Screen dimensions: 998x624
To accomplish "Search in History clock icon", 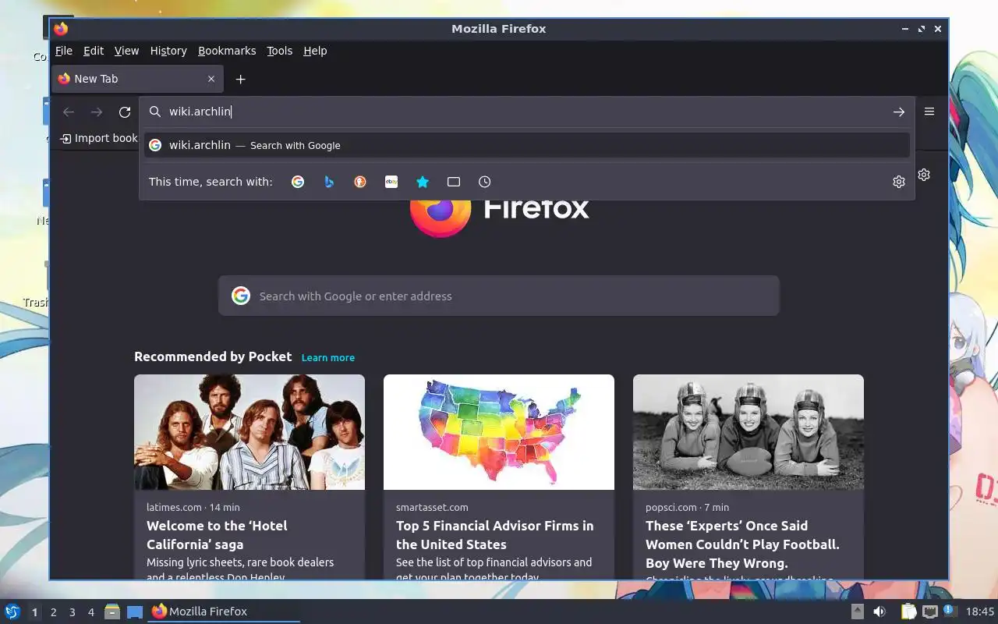I will [x=485, y=182].
